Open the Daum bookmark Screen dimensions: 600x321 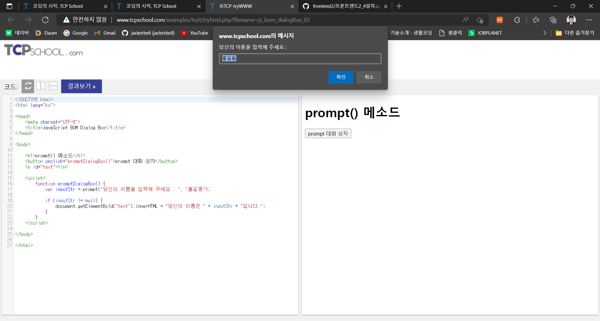pyautogui.click(x=46, y=33)
